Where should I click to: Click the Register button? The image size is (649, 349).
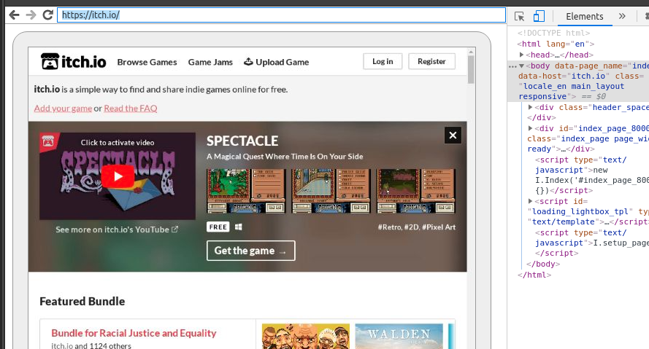tap(431, 61)
